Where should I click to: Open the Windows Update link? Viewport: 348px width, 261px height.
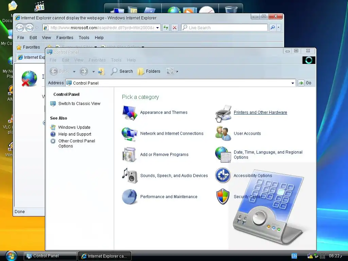pos(74,127)
